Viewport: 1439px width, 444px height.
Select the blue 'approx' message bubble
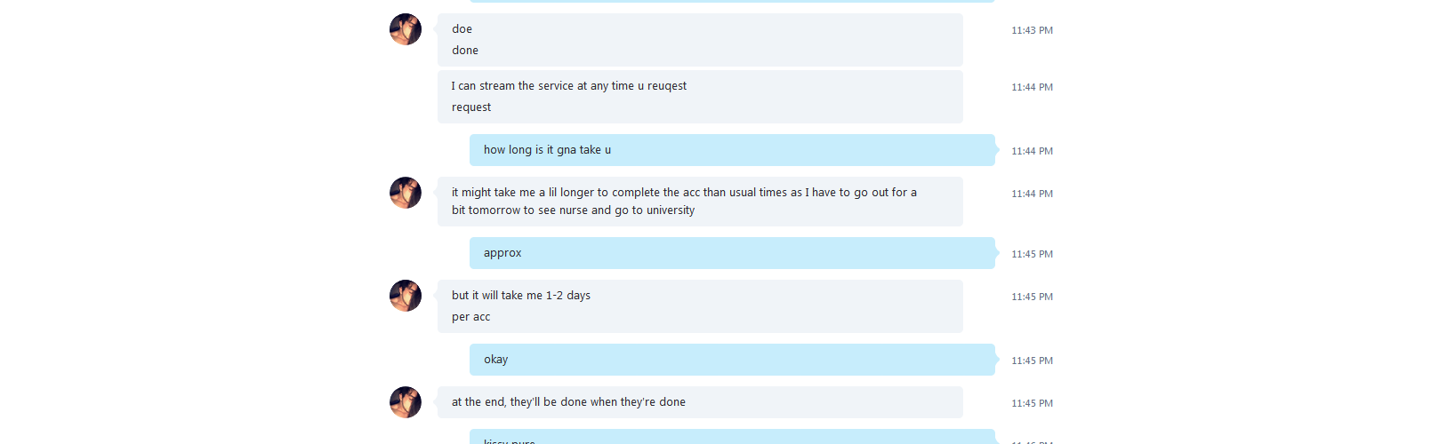click(732, 253)
